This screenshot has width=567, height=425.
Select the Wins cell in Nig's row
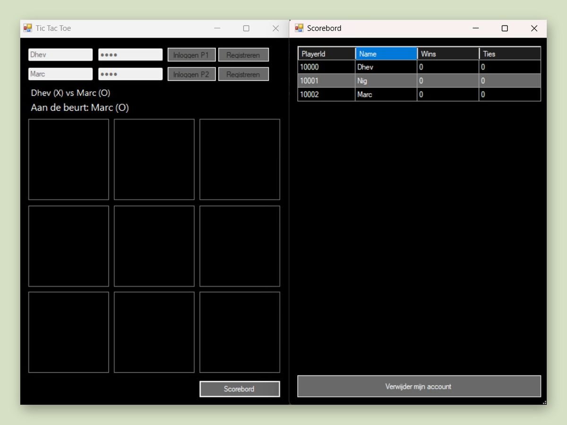(x=448, y=81)
